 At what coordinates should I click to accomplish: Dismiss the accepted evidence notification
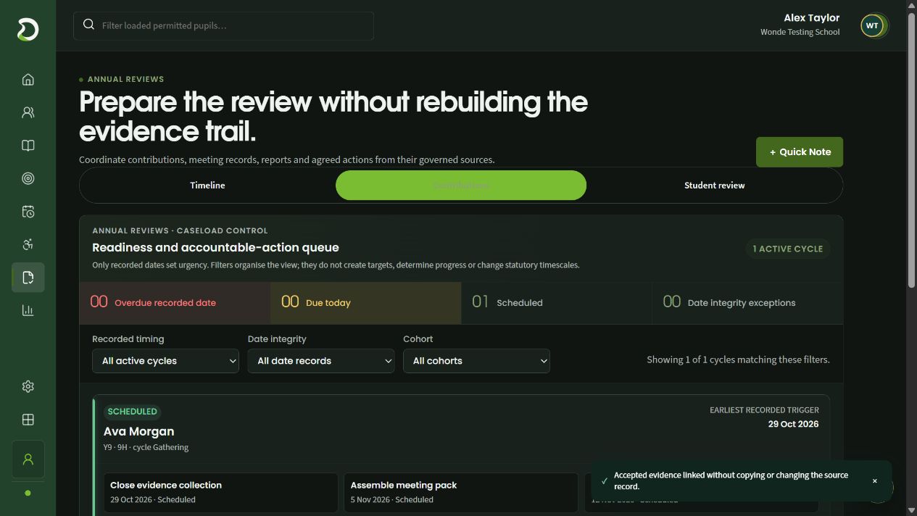(874, 481)
